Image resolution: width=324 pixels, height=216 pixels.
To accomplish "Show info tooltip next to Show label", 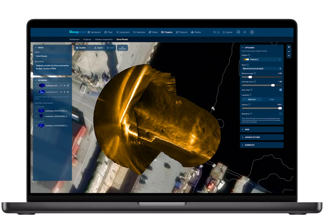I will point(248,65).
